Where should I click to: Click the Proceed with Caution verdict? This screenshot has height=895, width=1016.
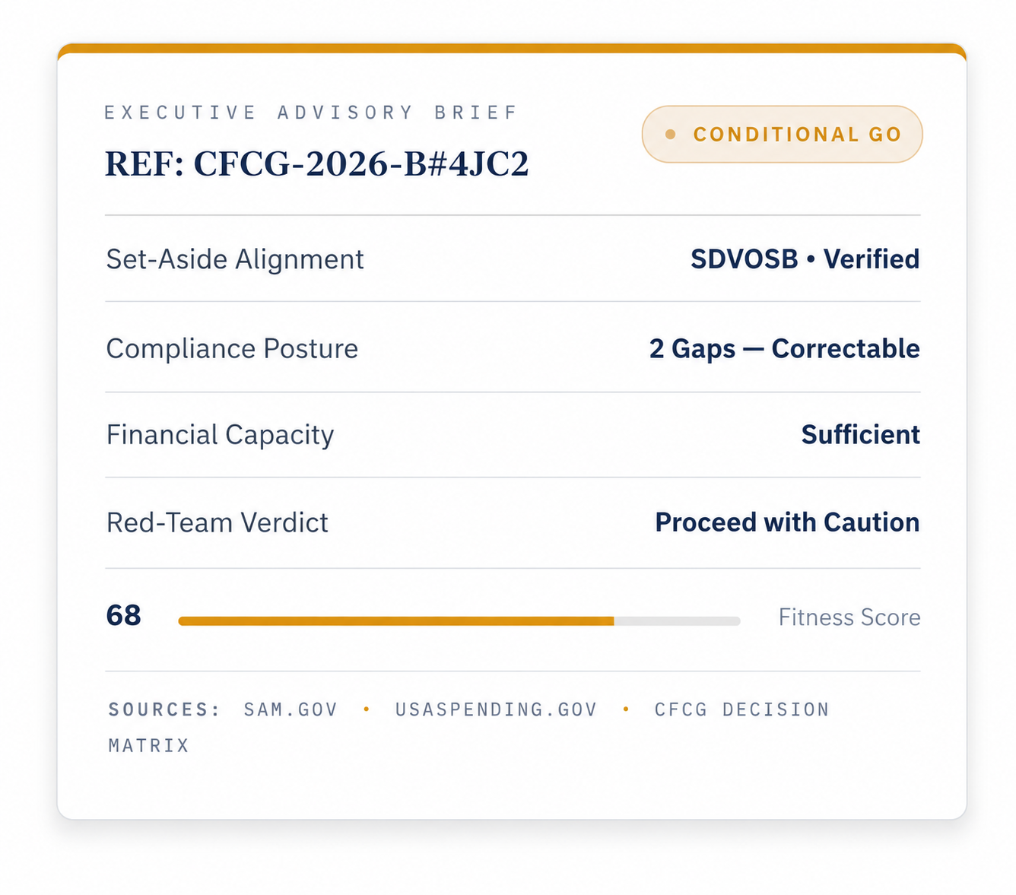click(787, 522)
